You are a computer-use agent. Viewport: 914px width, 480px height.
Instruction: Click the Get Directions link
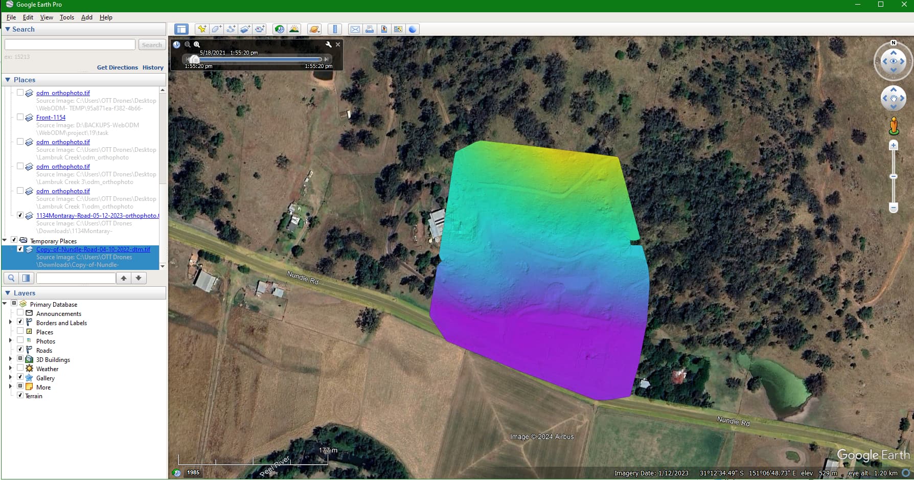118,67
